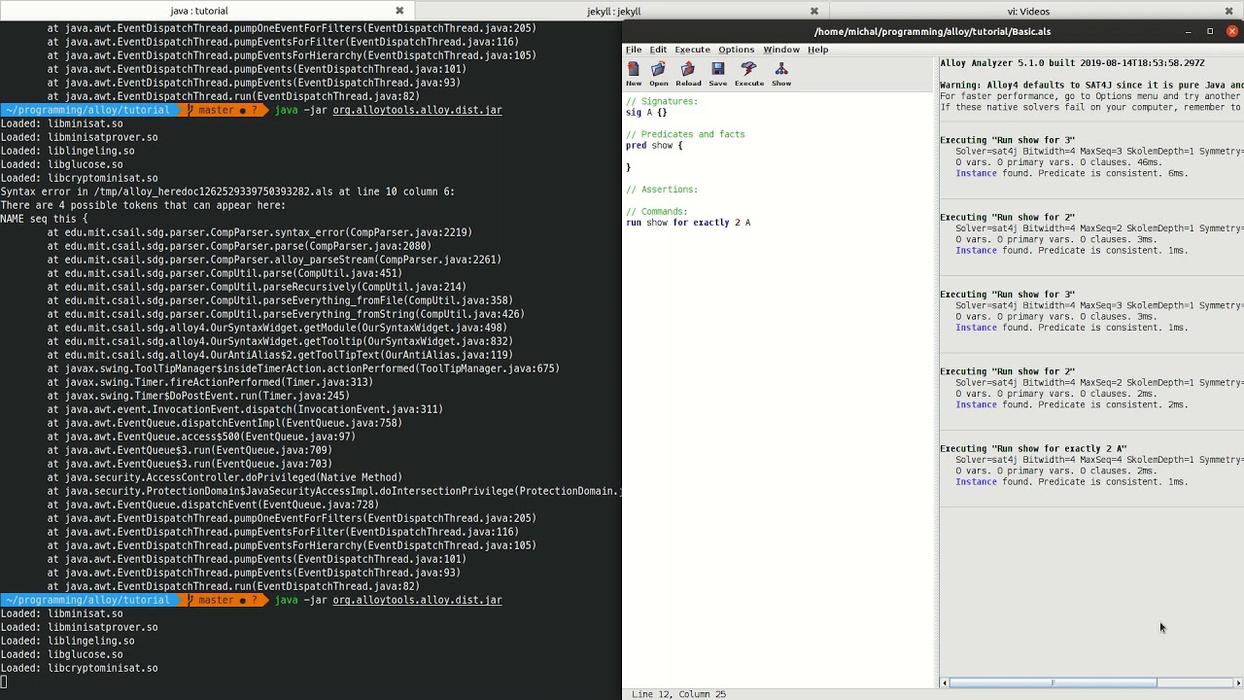Click the Save toolbar icon
The image size is (1244, 700).
(717, 74)
